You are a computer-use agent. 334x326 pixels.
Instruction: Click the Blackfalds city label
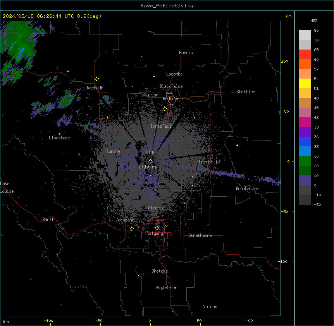tap(171, 86)
